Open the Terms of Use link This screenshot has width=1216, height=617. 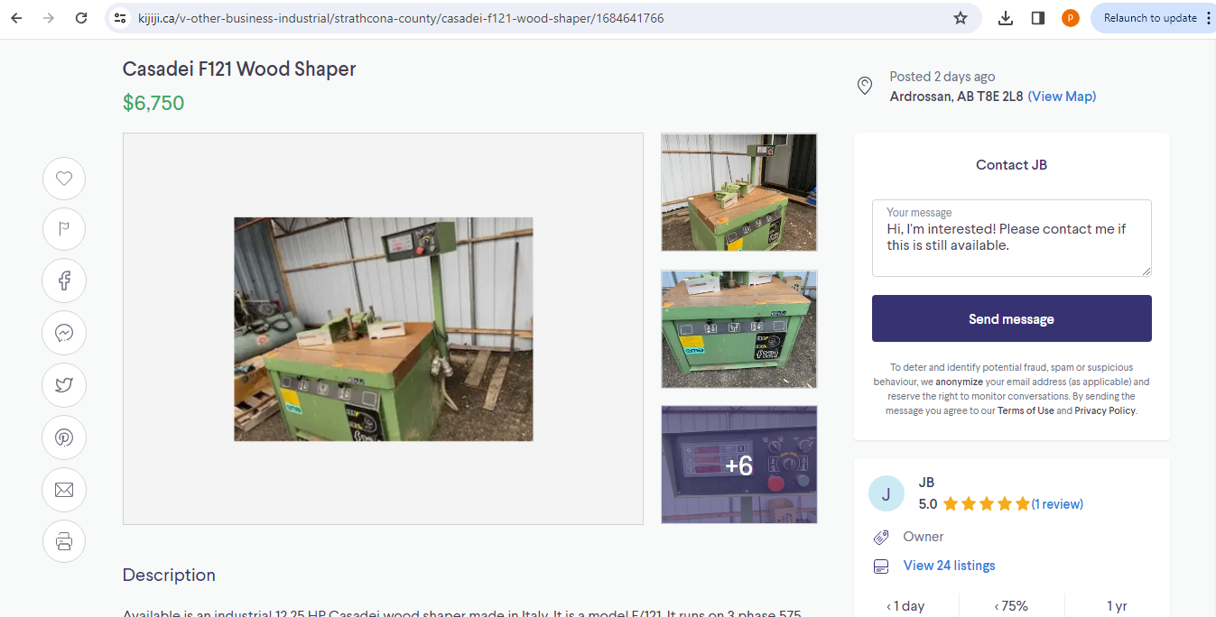coord(1026,410)
